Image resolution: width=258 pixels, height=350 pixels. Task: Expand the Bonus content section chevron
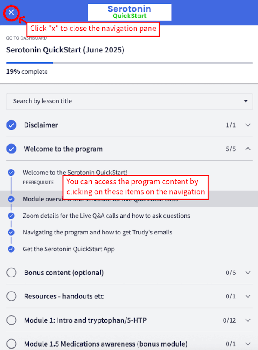[x=248, y=273]
